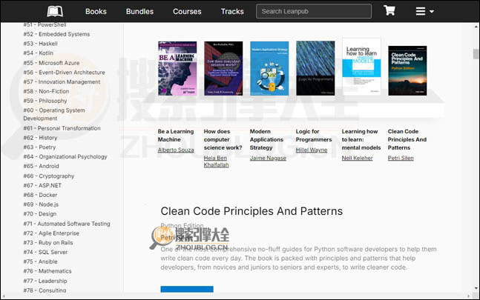480x300 pixels.
Task: Select #55 - Microsoft Azure category
Action: tap(51, 63)
